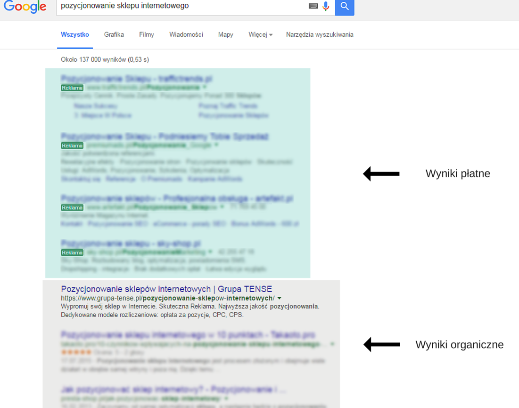The width and height of the screenshot is (519, 408).
Task: Click the blue magnifier search button
Action: pos(345,7)
